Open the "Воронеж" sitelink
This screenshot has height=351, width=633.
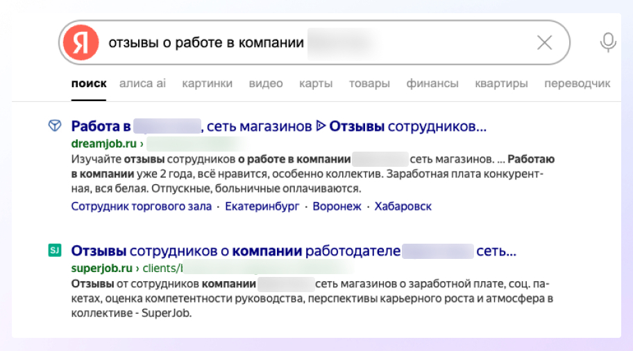click(337, 206)
